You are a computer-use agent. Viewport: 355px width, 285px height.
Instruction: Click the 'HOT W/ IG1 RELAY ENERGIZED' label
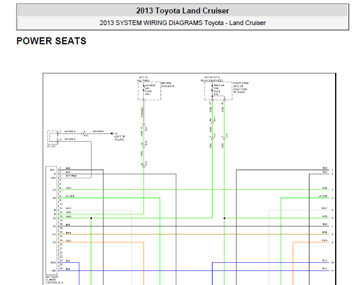coord(212,79)
